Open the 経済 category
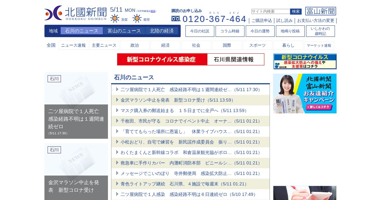This screenshot has width=381, height=200. (x=165, y=45)
